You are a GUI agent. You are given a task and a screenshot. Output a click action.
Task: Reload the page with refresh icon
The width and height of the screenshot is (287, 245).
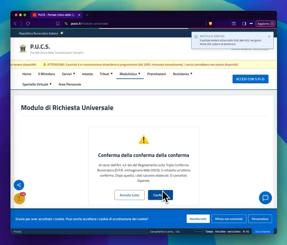click(28, 23)
